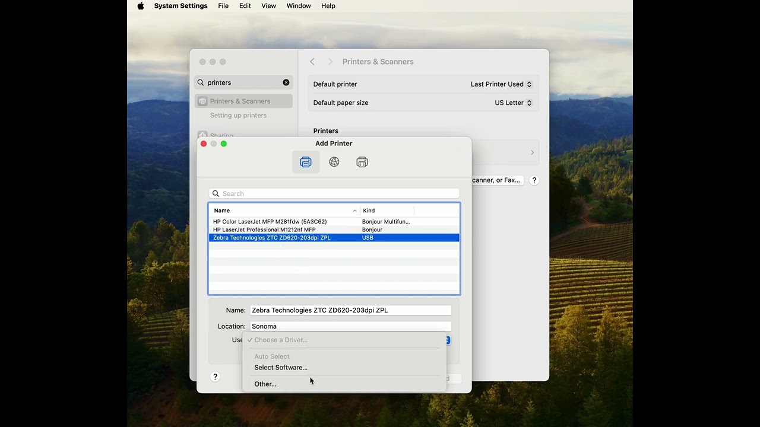Switch to the Windows printer tab icon
This screenshot has width=760, height=427.
coord(362,162)
